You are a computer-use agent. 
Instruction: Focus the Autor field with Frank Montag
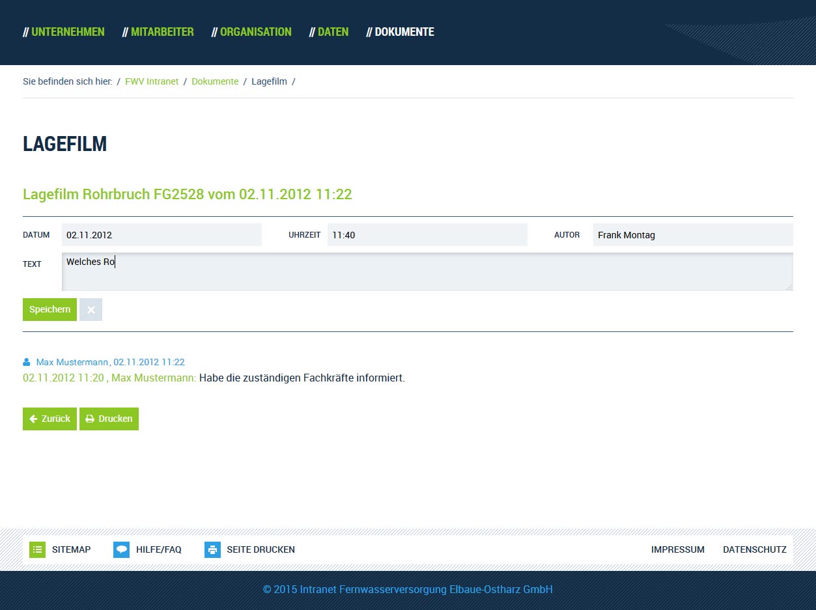(x=693, y=235)
